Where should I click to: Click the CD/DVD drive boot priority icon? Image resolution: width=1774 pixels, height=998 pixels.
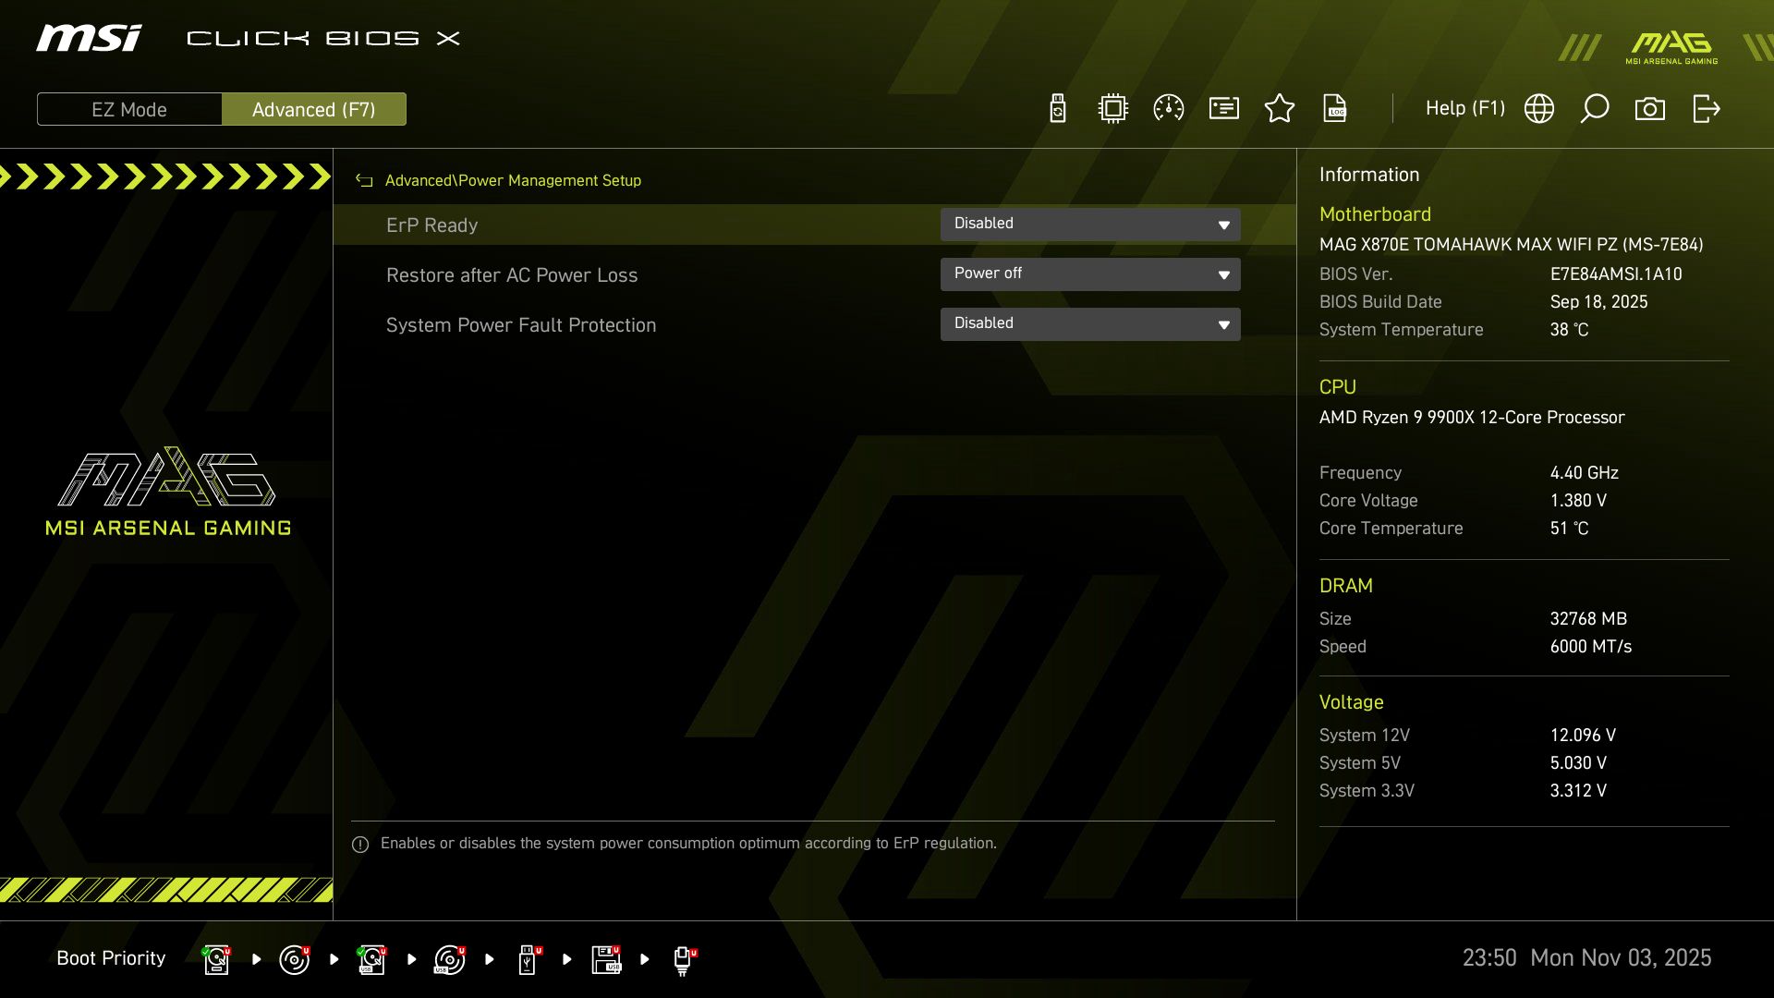[x=295, y=959]
